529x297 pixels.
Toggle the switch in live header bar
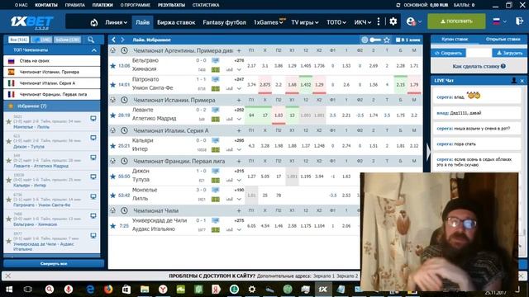375,40
